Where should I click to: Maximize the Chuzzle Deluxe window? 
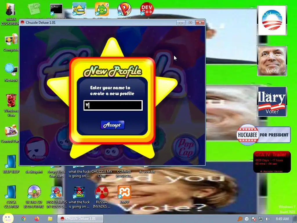tap(190, 23)
